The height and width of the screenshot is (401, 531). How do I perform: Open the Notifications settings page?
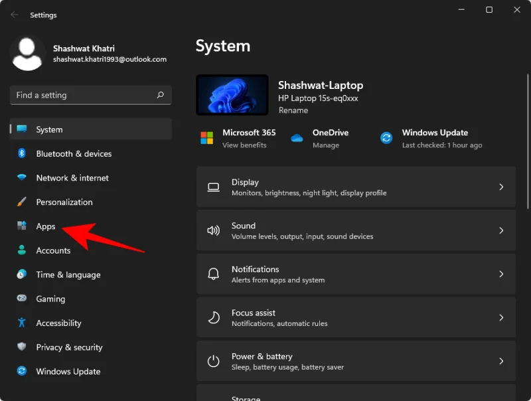coord(357,274)
